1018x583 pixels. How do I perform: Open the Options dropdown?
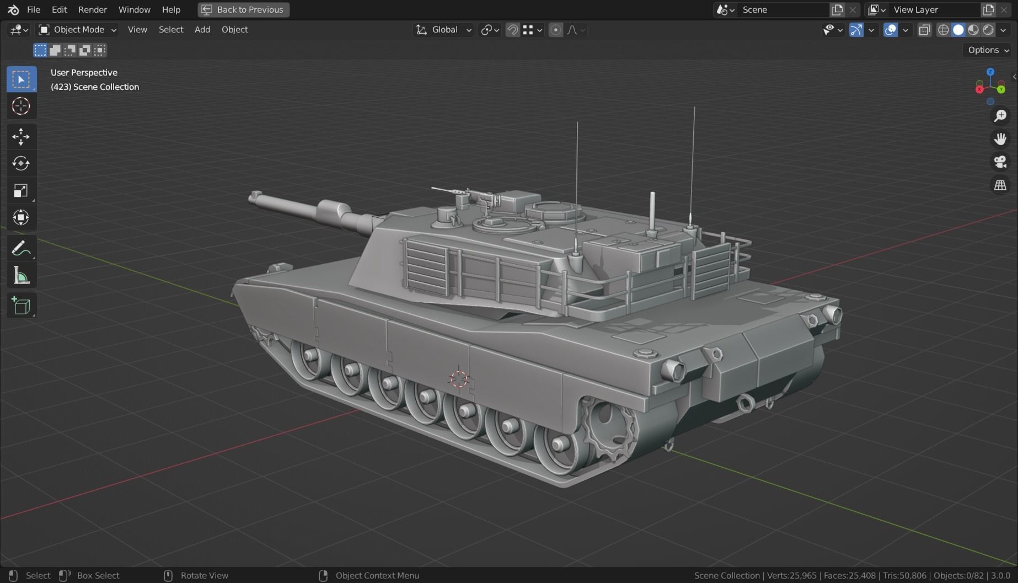[988, 50]
